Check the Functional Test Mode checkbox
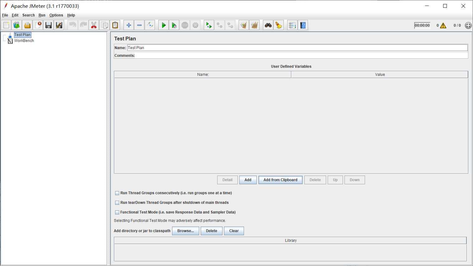This screenshot has width=473, height=266. (117, 212)
